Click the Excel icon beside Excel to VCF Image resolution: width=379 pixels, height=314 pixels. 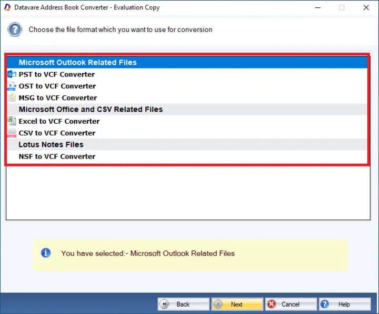(12, 121)
